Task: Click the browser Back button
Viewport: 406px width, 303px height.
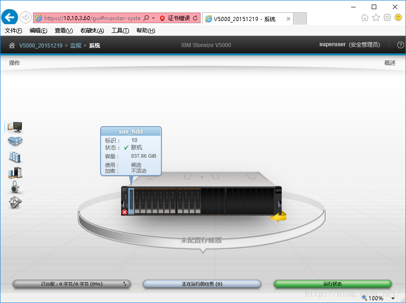Action: [x=10, y=18]
